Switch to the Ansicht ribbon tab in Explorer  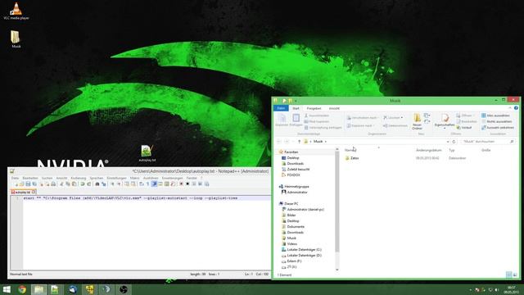[334, 108]
